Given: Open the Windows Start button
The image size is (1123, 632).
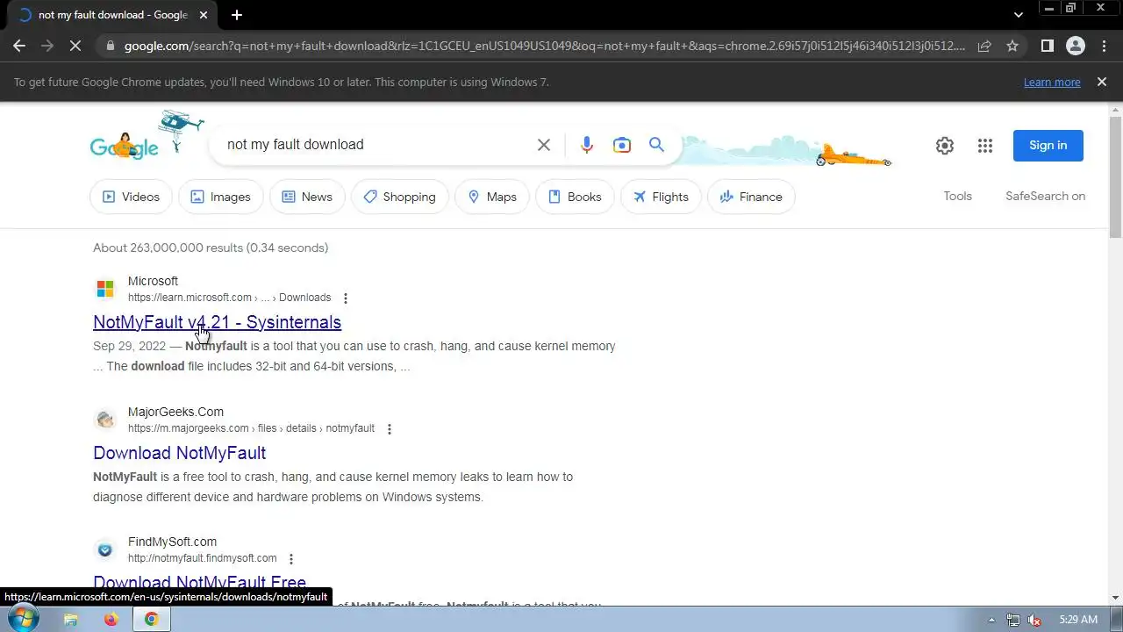Looking at the screenshot, I should point(23,619).
